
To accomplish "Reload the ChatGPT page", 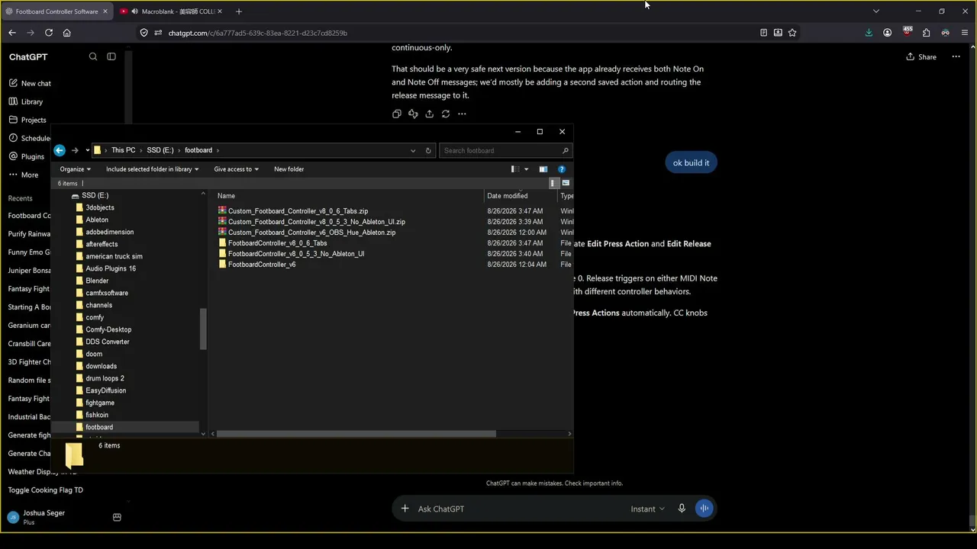I will coord(49,33).
